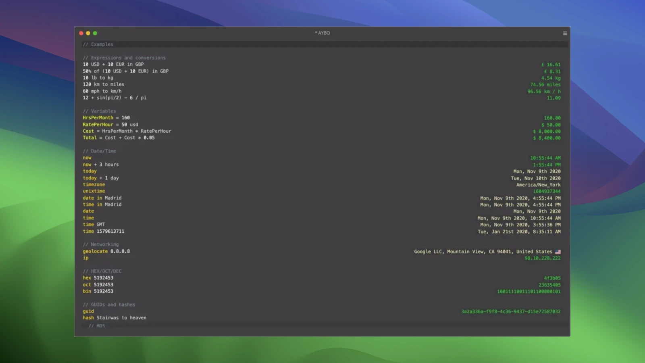Viewport: 645px width, 363px height.
Task: Click the HrsPerMonth variable name
Action: (98, 118)
